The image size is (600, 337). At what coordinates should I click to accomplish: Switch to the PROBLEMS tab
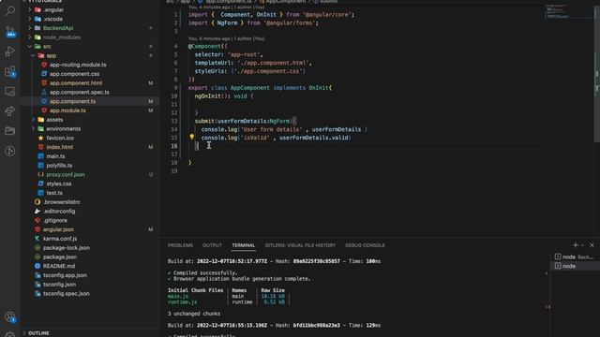[180, 245]
